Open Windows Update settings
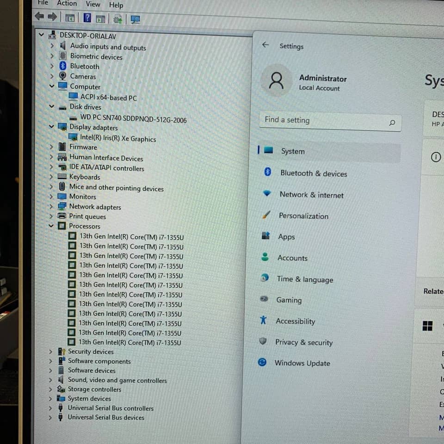This screenshot has height=444, width=444. coord(302,363)
